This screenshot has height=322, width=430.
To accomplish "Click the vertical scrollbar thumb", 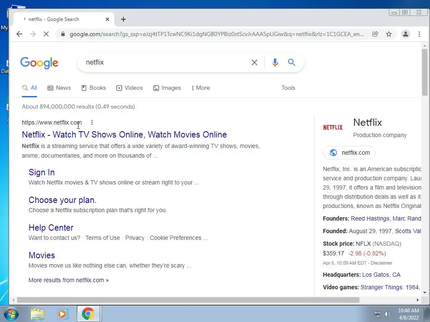I will point(425,72).
